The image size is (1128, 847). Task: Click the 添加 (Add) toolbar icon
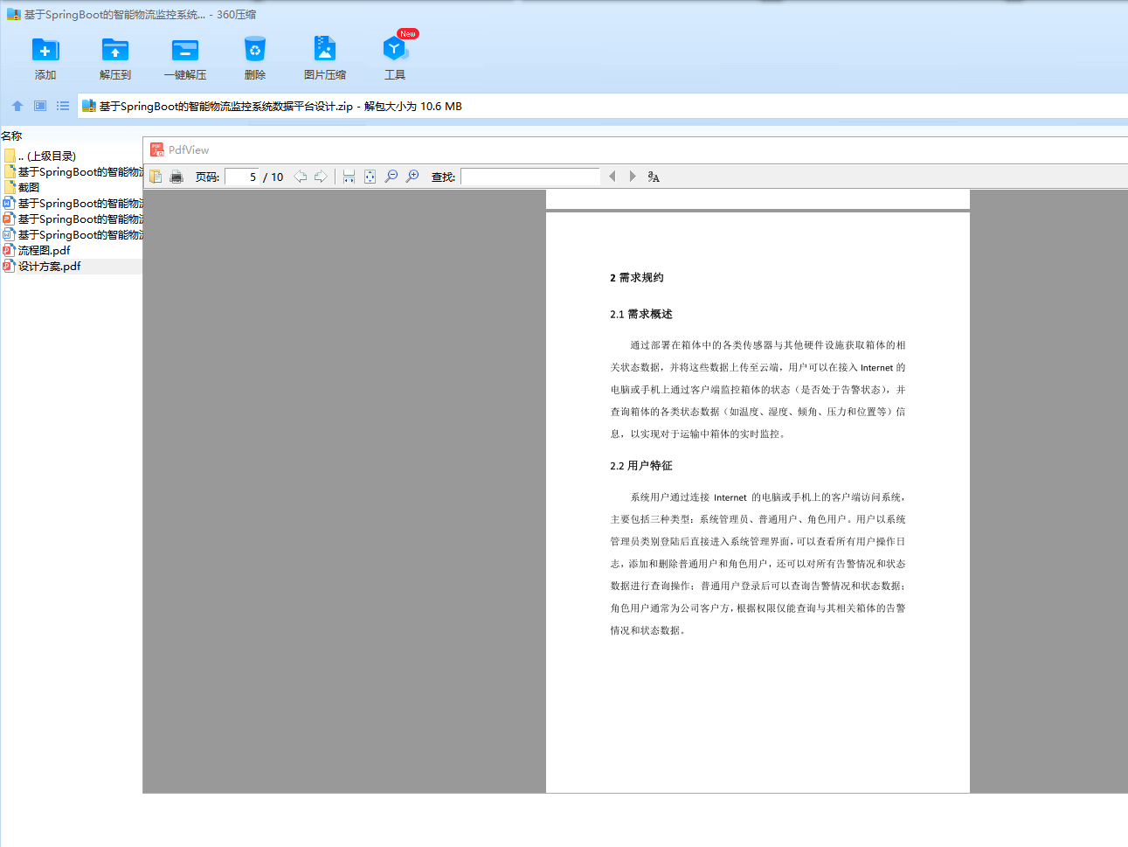pos(45,50)
